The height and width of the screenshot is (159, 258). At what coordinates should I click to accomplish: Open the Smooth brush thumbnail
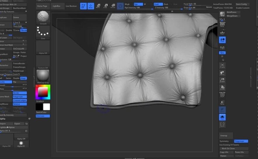[x=43, y=18]
